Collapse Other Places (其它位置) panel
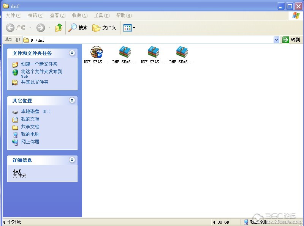The height and width of the screenshot is (226, 304). (72, 100)
